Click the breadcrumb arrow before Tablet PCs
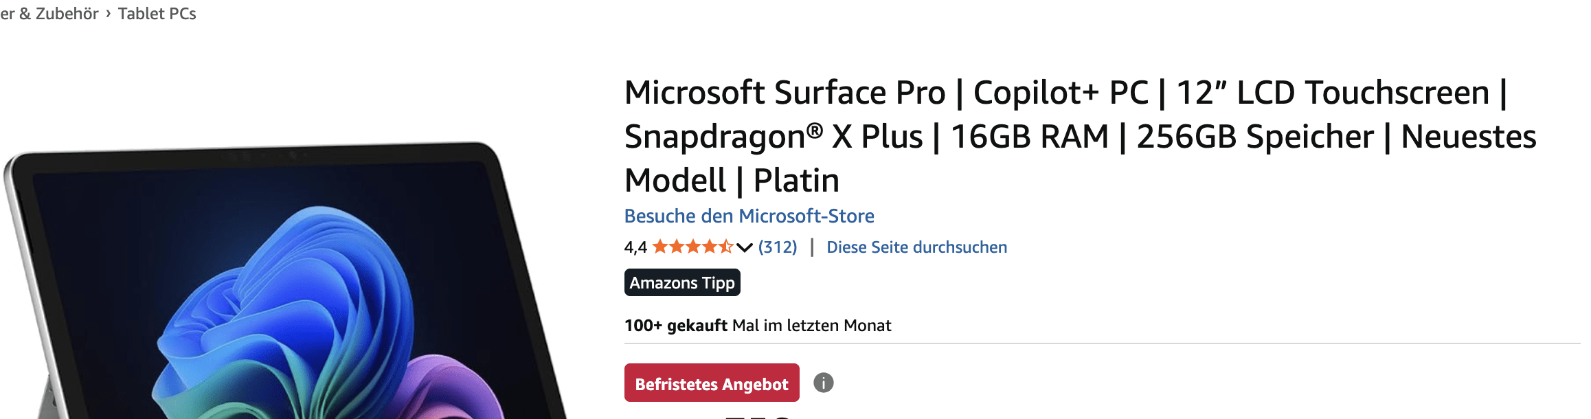Image resolution: width=1591 pixels, height=419 pixels. pos(109,13)
